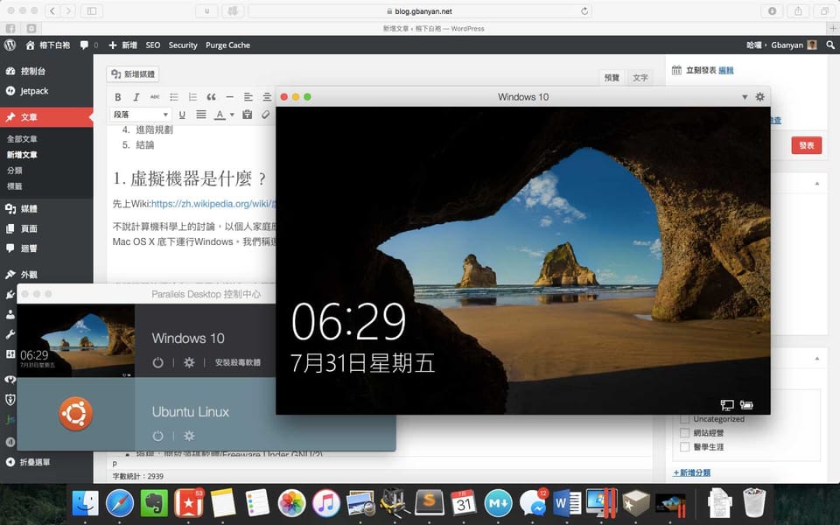Open Sublime Text from the Dock

point(429,503)
